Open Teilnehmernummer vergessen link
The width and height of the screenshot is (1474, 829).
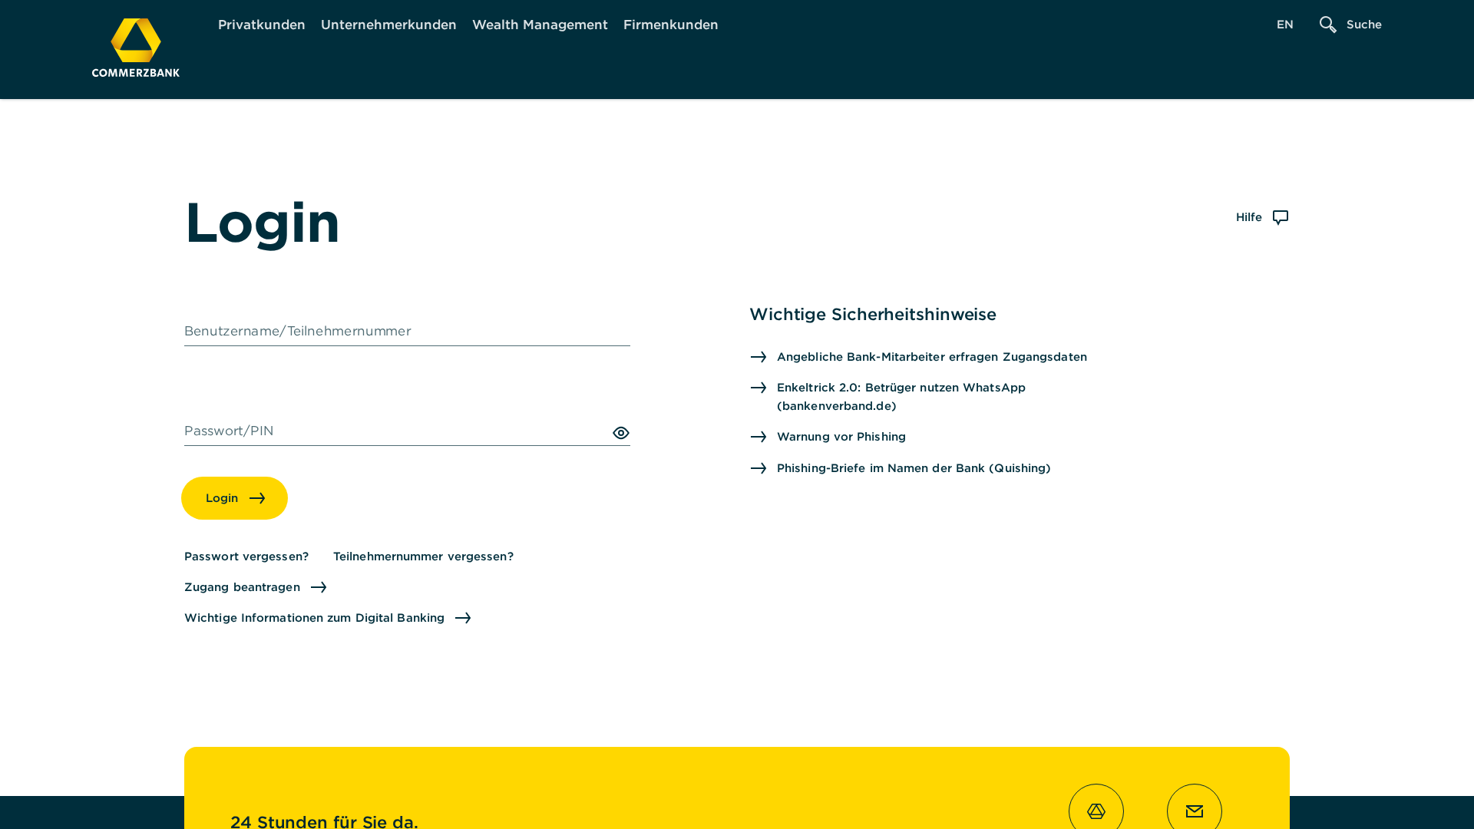[423, 556]
